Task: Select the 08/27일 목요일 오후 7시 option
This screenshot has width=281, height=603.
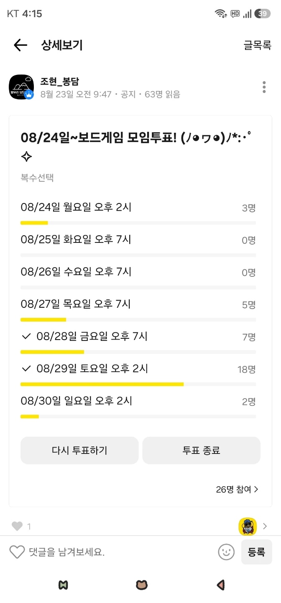Action: (138, 309)
